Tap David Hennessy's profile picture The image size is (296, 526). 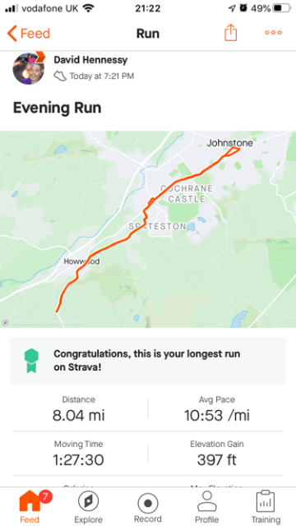[x=29, y=68]
